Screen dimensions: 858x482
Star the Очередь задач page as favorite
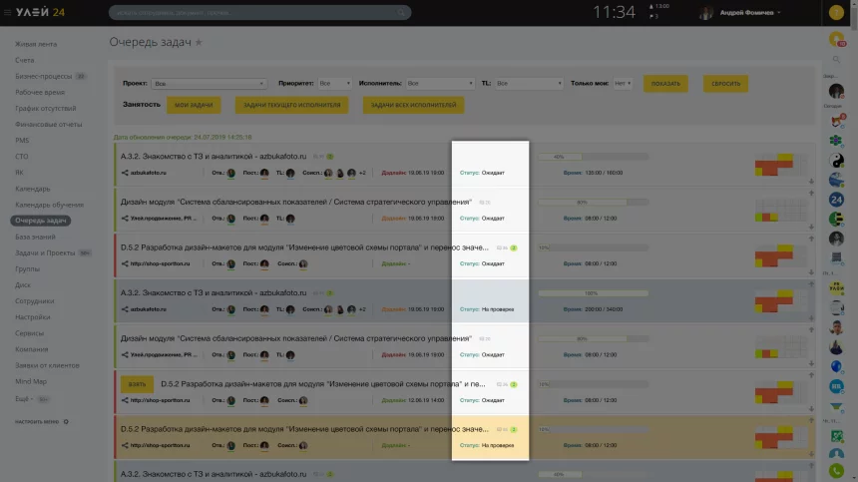pyautogui.click(x=199, y=42)
